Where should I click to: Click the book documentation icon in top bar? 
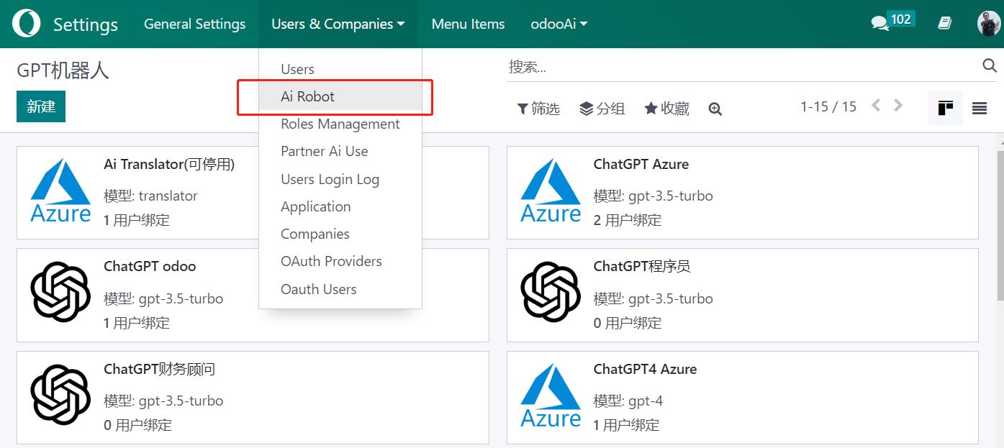point(945,24)
